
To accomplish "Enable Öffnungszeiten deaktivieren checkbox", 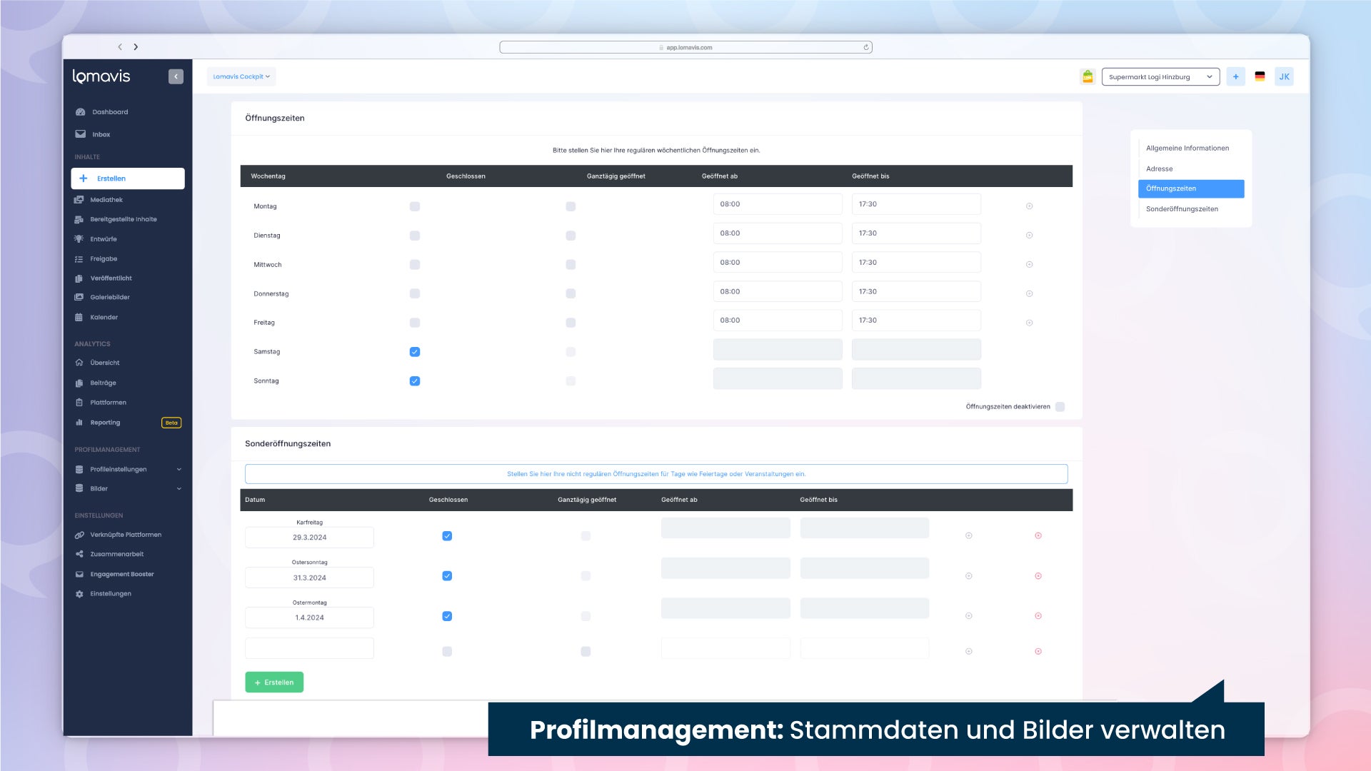I will (1060, 407).
